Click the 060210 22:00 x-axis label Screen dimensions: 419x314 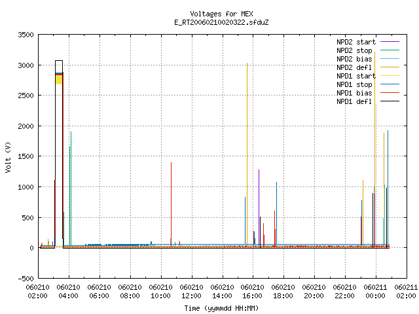tap(345, 292)
